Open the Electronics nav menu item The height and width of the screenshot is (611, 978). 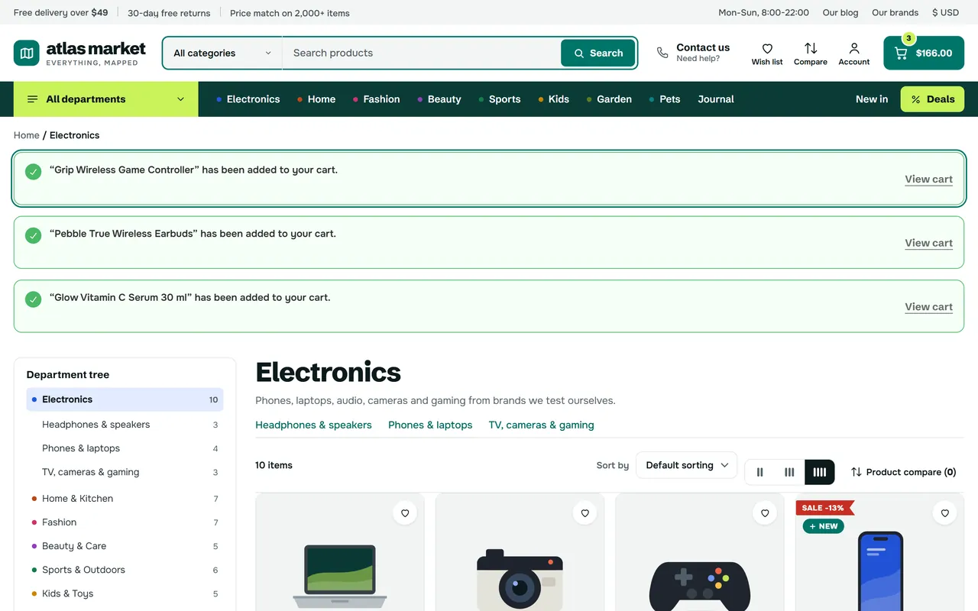[x=248, y=99]
